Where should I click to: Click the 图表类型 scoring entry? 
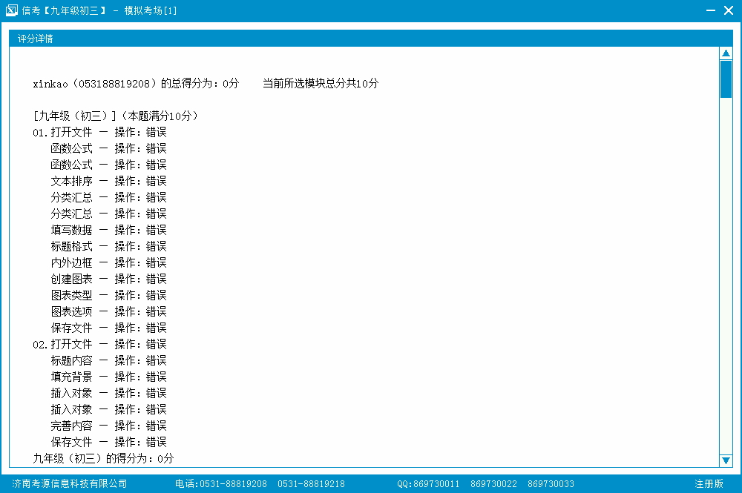[x=108, y=295]
